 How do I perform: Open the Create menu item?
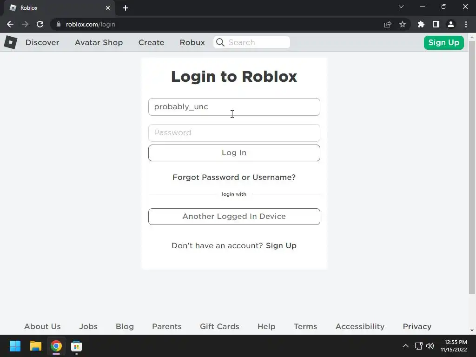point(151,42)
